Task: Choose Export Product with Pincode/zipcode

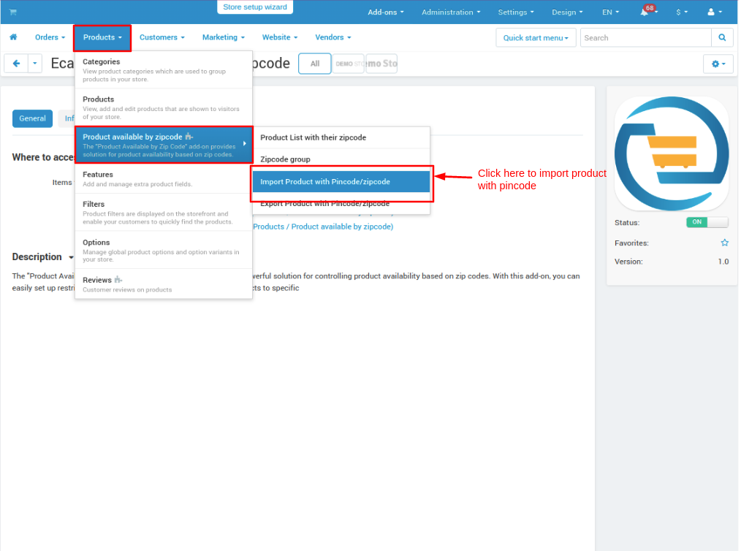Action: tap(341, 204)
